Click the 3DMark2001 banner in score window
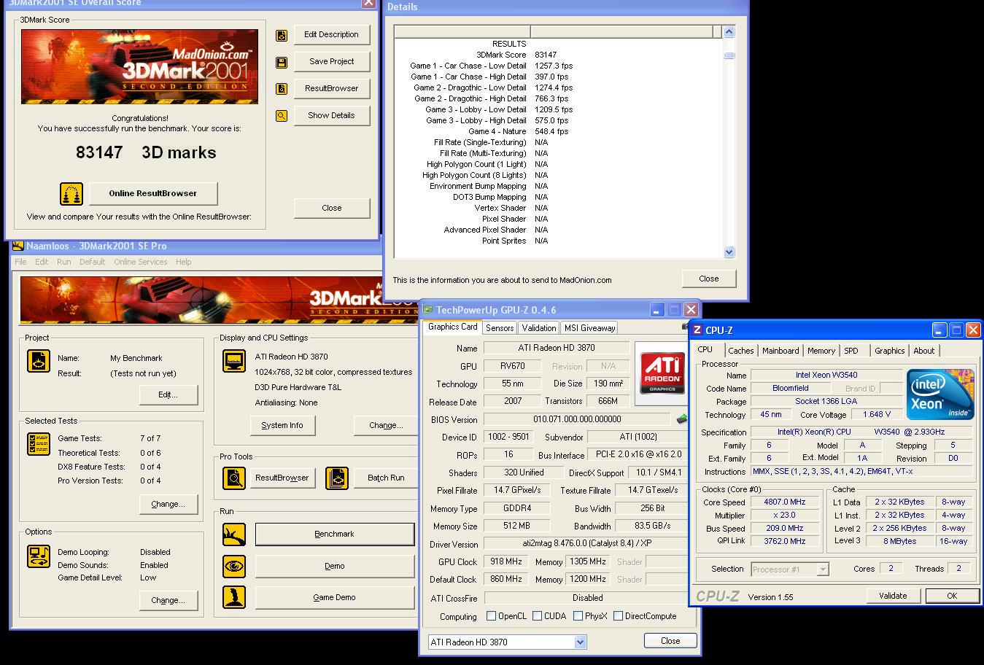 pyautogui.click(x=139, y=66)
